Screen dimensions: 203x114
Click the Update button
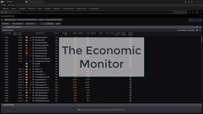pos(58,24)
